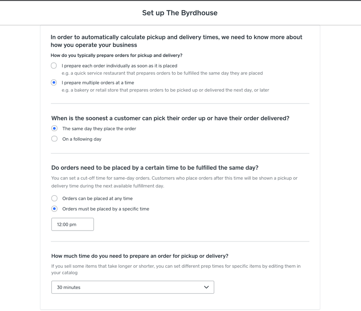Viewport: 361px width, 311px height.
Task: Click the cut-off time explanation paragraph
Action: (x=174, y=182)
